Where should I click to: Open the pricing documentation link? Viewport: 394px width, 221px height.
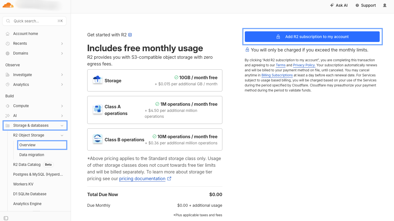pyautogui.click(x=142, y=178)
